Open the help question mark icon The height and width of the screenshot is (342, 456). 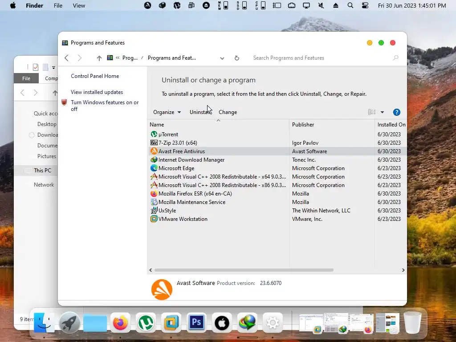(x=396, y=112)
